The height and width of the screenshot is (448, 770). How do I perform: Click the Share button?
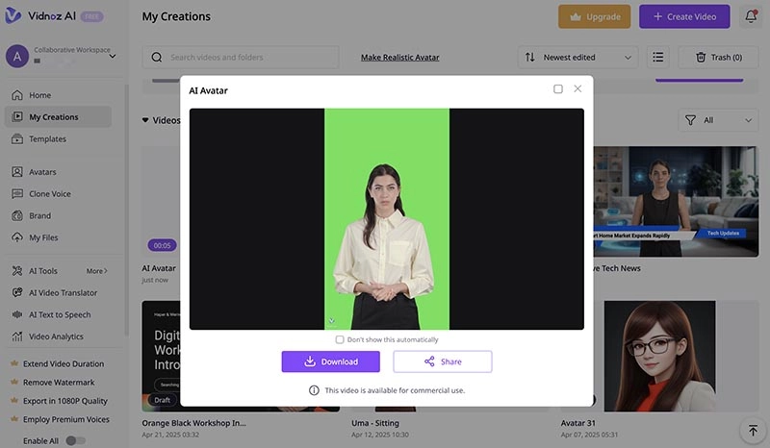[442, 361]
